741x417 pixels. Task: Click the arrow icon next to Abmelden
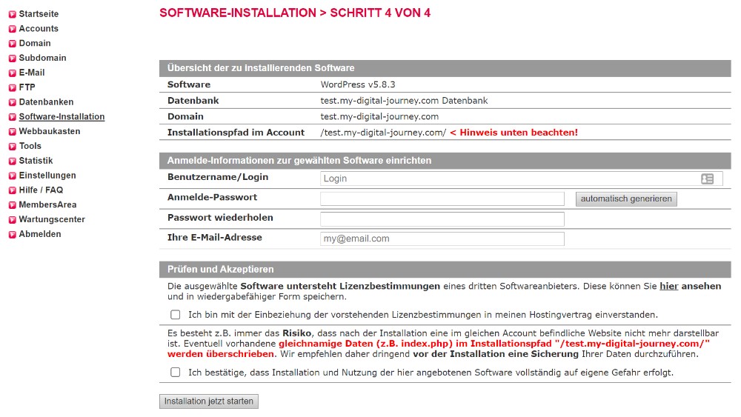(12, 235)
